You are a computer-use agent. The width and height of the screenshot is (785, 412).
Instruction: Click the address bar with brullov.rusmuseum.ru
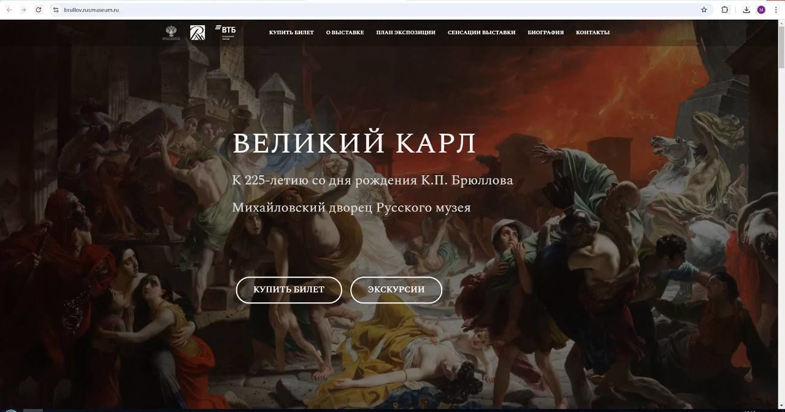(x=380, y=10)
